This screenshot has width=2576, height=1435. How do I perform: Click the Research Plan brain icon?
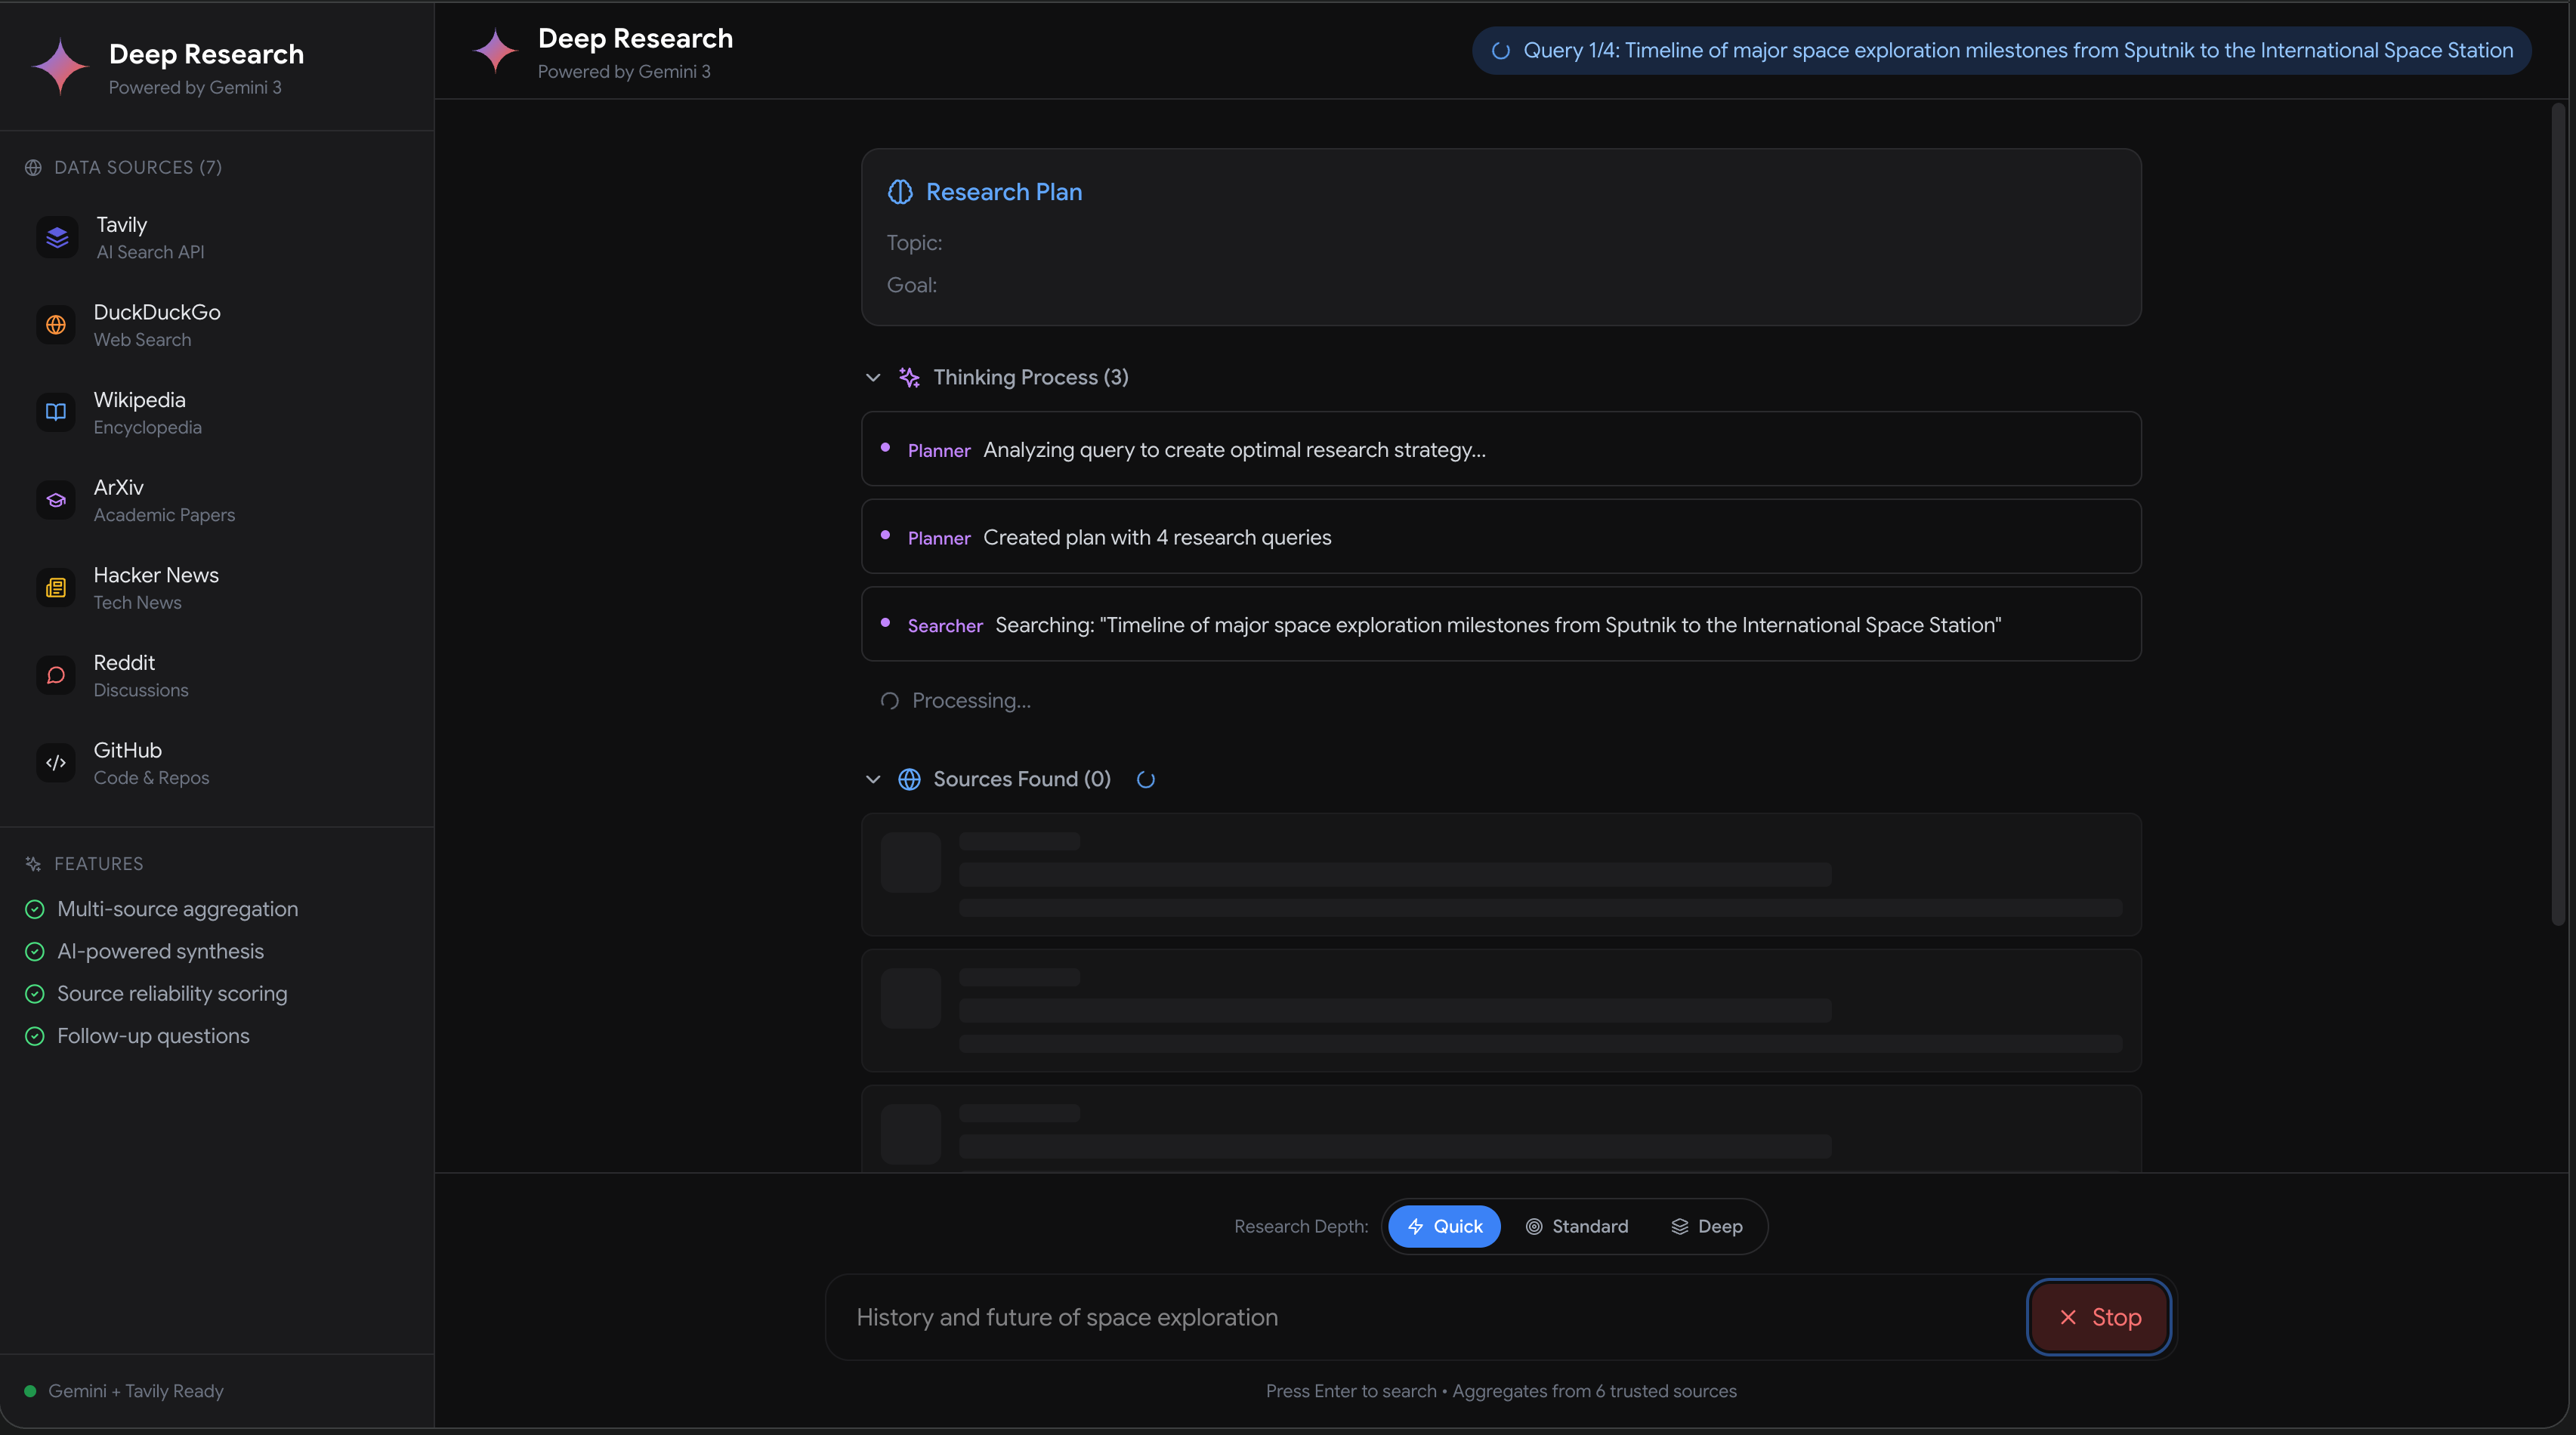[x=900, y=192]
